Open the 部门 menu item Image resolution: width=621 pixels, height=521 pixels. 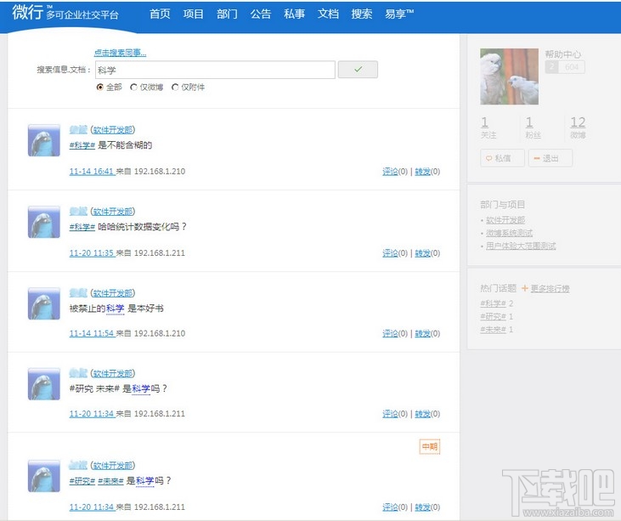(227, 14)
